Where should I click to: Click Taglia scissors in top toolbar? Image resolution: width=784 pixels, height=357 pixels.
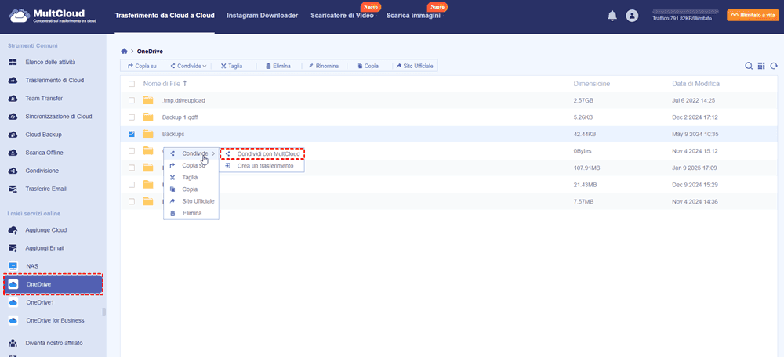pyautogui.click(x=231, y=66)
